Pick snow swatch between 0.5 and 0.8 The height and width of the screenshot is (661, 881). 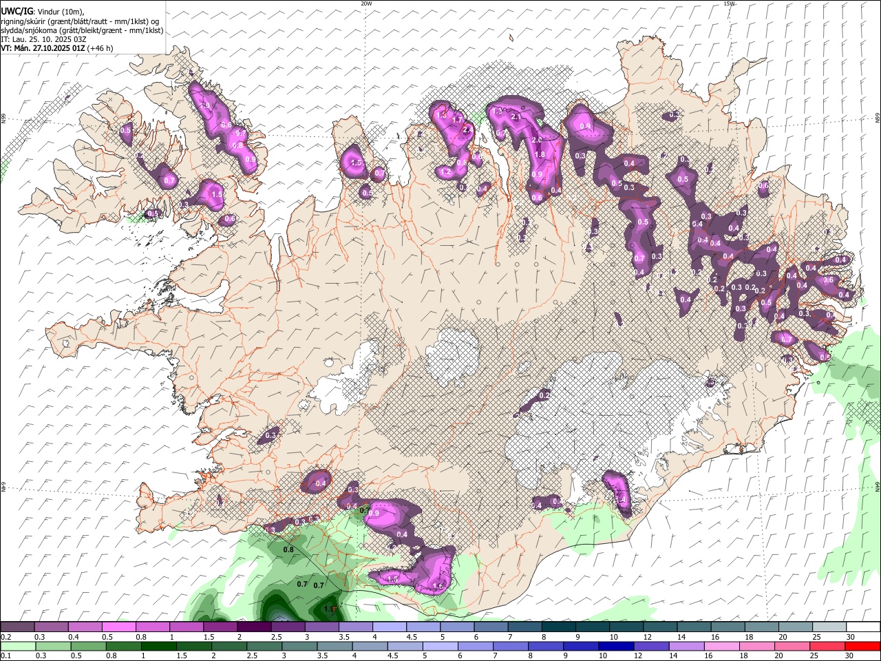(118, 627)
